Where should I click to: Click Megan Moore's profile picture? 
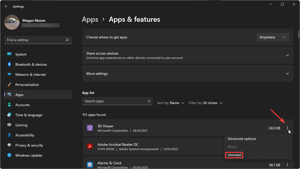(12, 22)
